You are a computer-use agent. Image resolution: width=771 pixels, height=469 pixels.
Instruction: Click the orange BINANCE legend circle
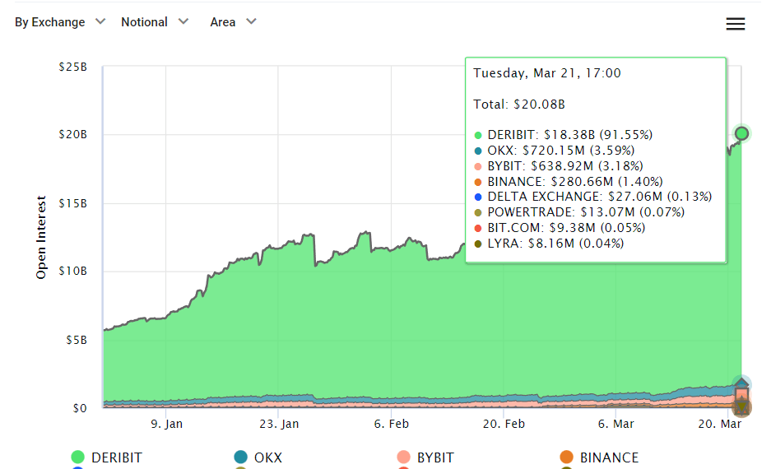coord(566,457)
